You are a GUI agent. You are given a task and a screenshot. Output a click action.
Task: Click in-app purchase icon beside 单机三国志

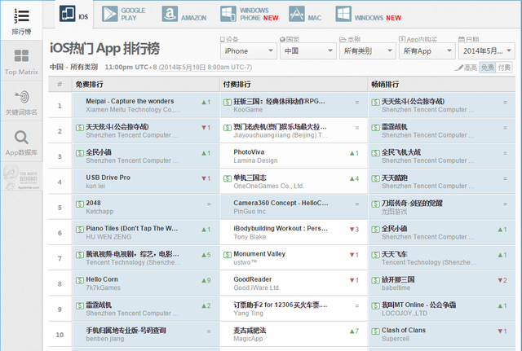pyautogui.click(x=228, y=178)
